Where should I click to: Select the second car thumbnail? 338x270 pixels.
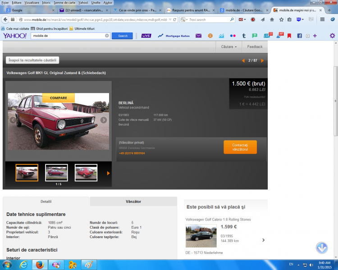point(56,173)
